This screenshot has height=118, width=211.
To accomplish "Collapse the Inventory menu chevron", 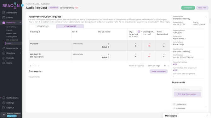I will point(20,23).
